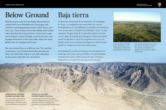
Task: Click caption 'The erosion that cut these deep'
Action: coord(16,102)
